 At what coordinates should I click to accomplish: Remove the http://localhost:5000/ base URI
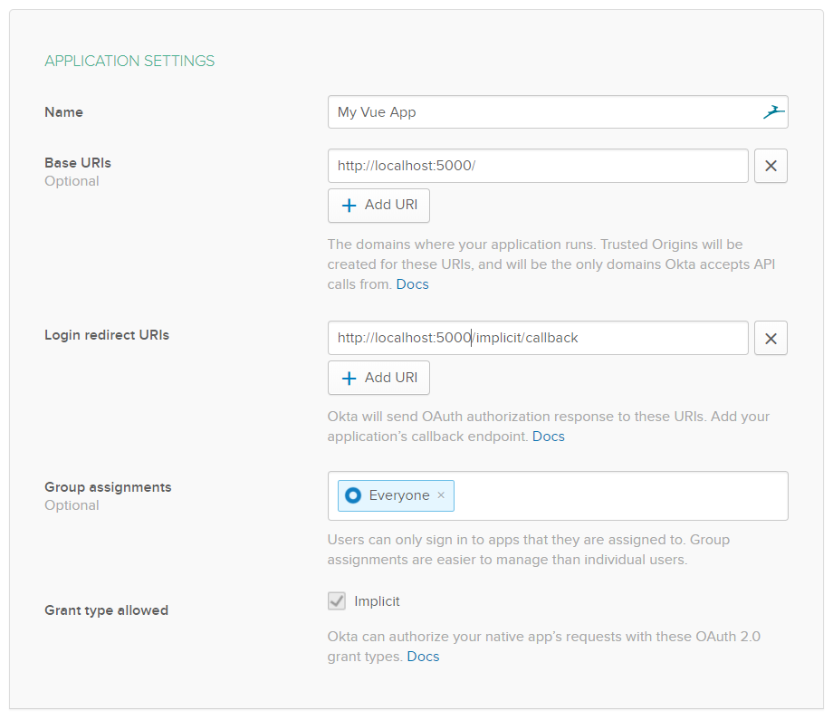coord(771,167)
